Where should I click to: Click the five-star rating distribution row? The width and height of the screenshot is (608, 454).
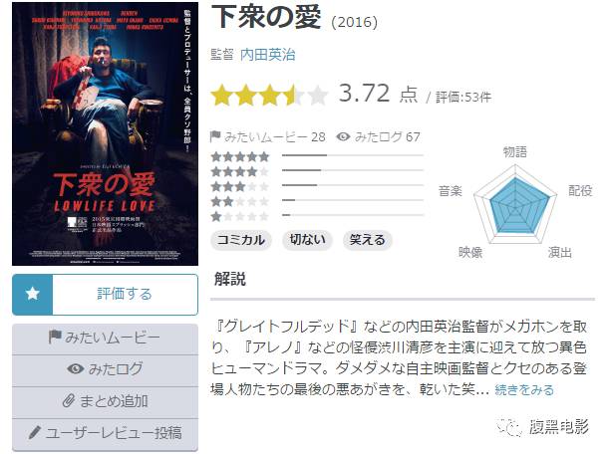coord(317,156)
